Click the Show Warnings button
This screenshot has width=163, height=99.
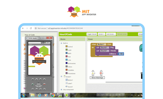pos(97,78)
